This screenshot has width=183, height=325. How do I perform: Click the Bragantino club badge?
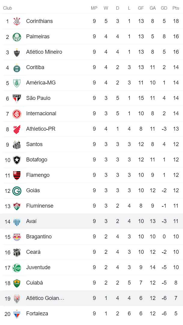(x=17, y=237)
